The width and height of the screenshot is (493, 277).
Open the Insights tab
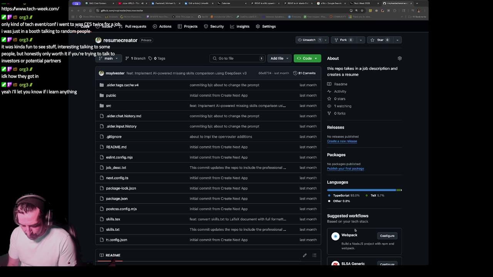click(240, 27)
